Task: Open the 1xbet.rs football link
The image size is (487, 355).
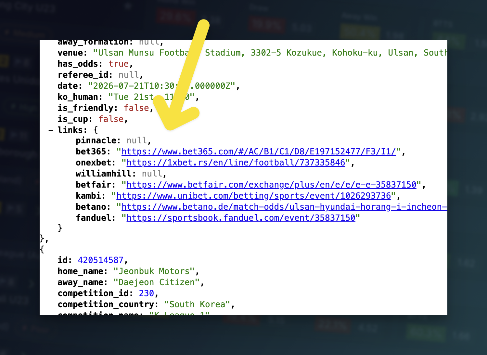Action: point(236,163)
